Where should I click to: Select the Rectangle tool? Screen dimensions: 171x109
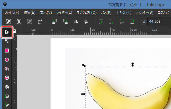point(7,51)
